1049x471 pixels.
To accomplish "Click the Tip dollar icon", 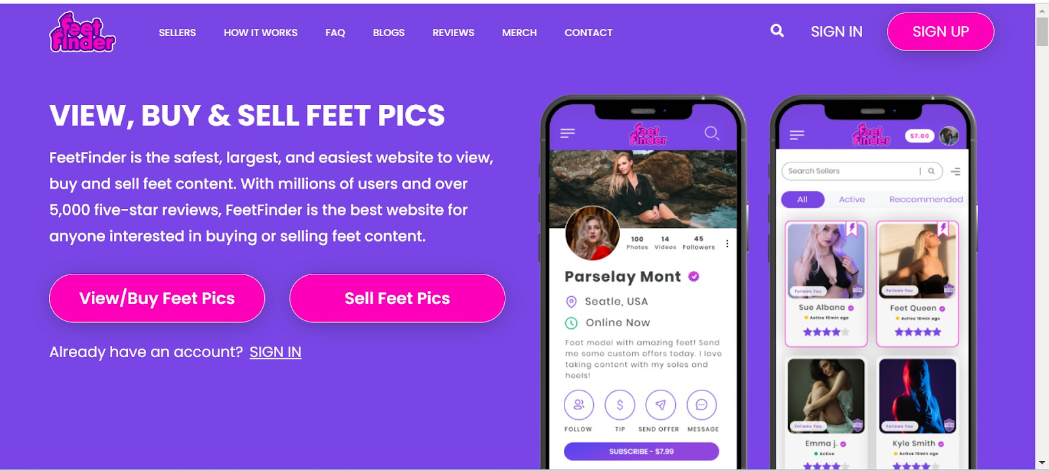I will [620, 405].
